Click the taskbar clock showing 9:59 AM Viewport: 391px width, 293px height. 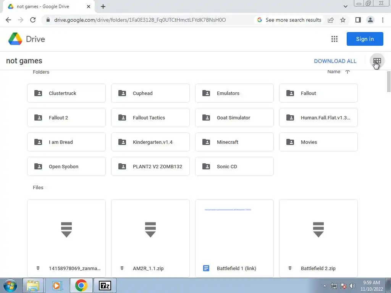click(x=372, y=286)
